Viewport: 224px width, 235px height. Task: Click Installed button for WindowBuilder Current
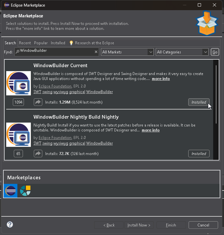tap(199, 102)
